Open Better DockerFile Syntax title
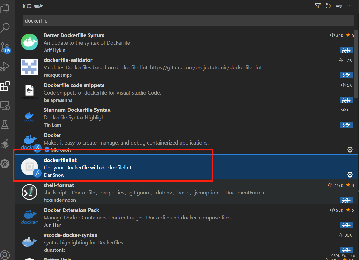 [74, 35]
